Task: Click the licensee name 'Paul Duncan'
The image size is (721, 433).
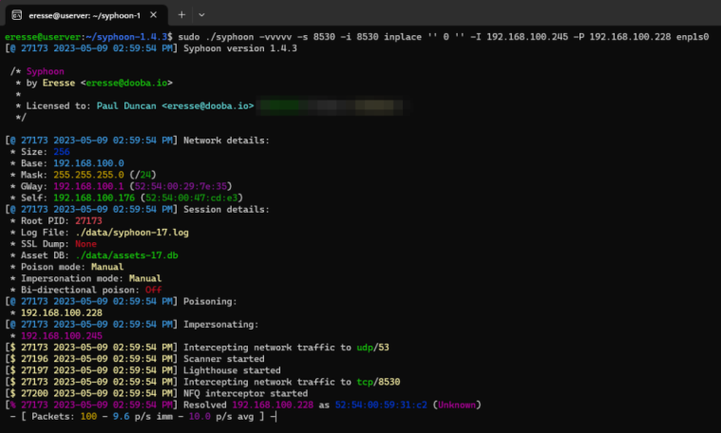Action: [x=126, y=105]
